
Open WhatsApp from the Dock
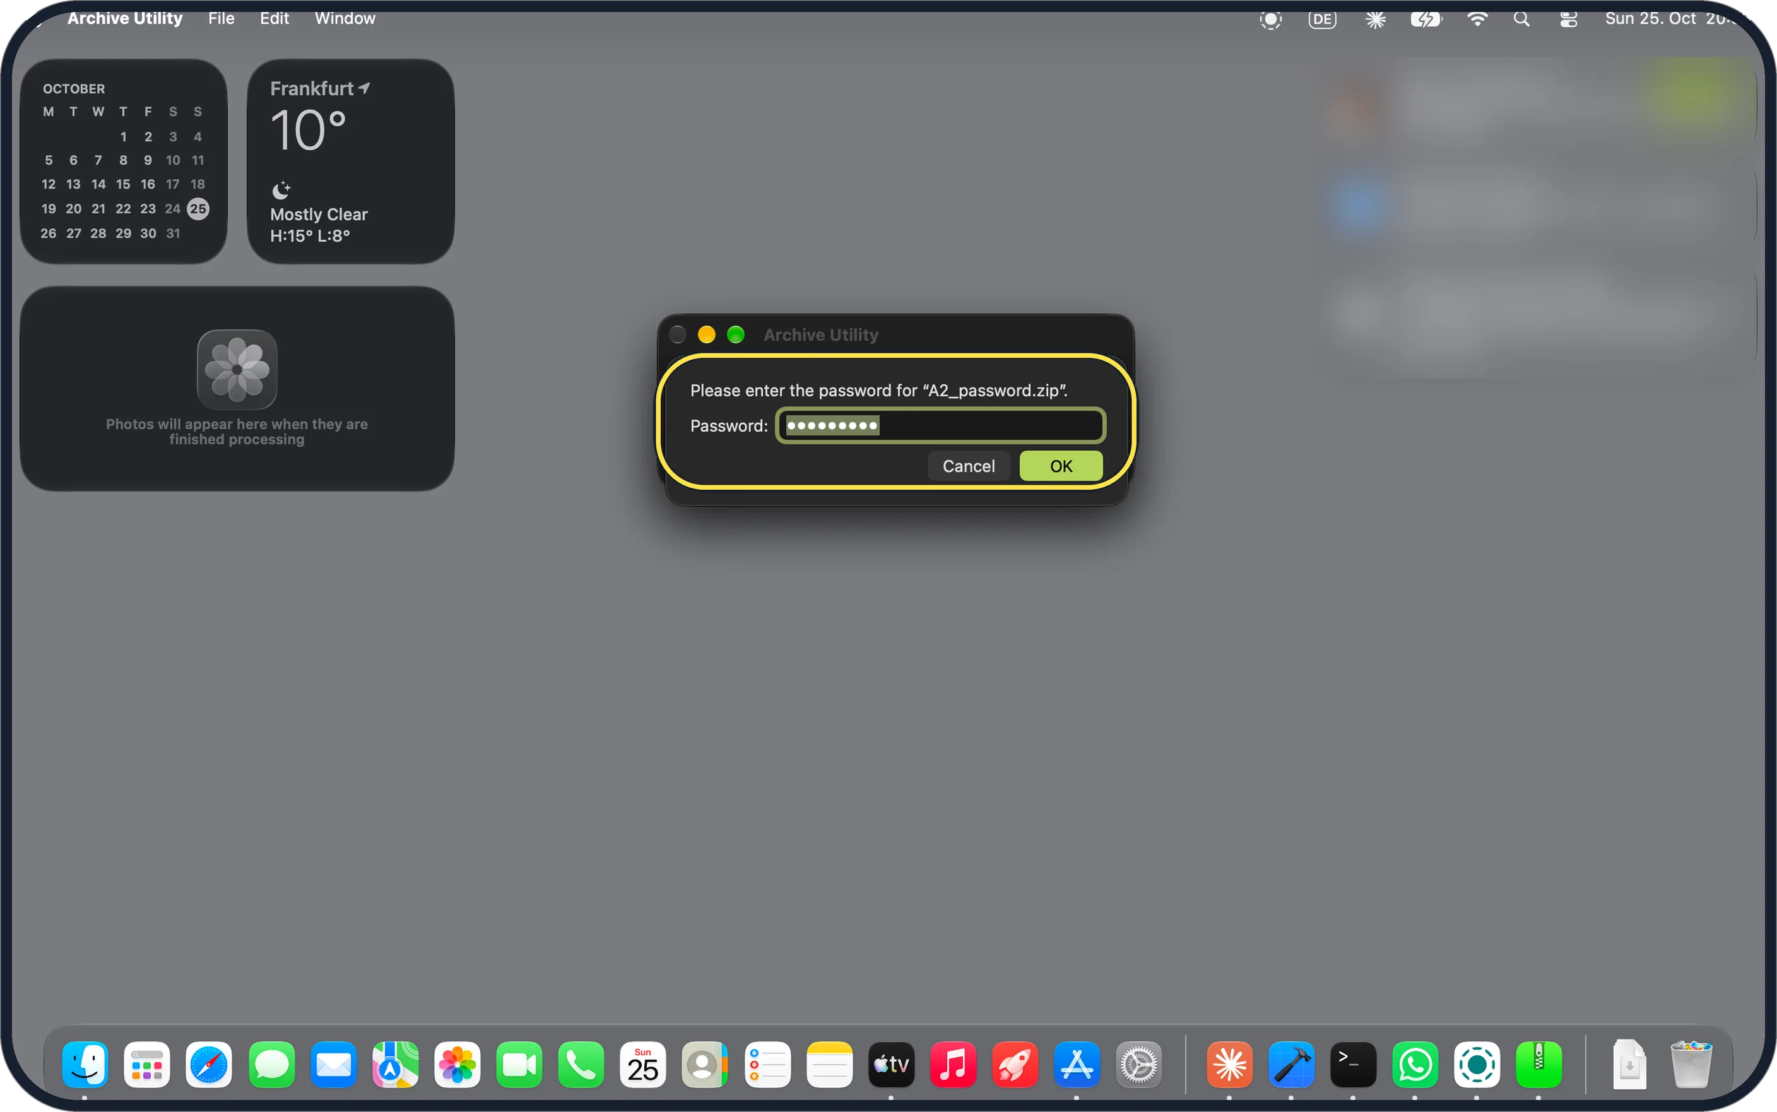coord(1415,1064)
